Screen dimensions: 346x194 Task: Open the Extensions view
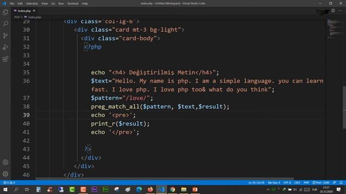pos(5,59)
